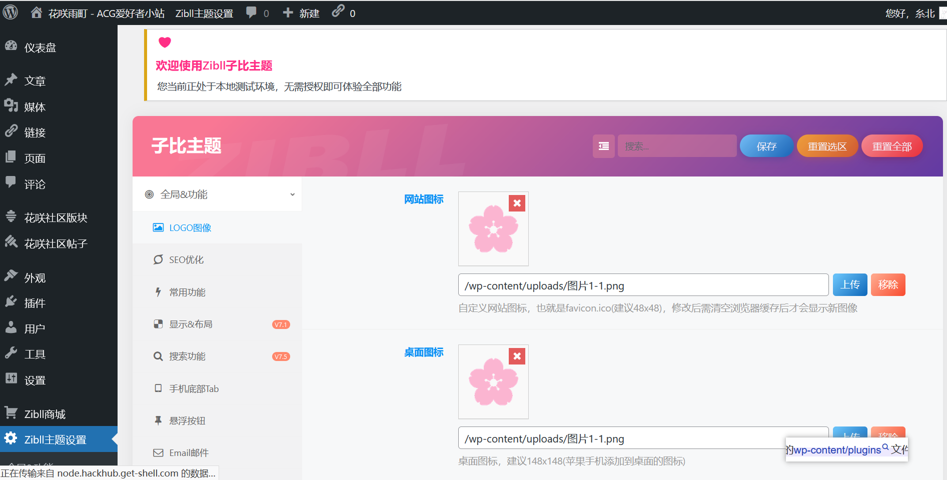
Task: Open the SEO优化 settings tab
Action: [x=217, y=259]
